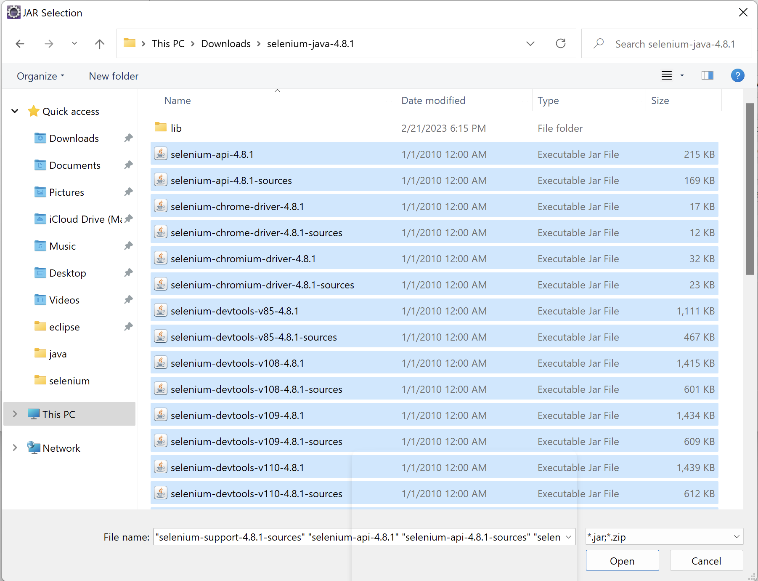This screenshot has height=581, width=758.
Task: Cancel the JAR Selection dialog
Action: pos(706,561)
